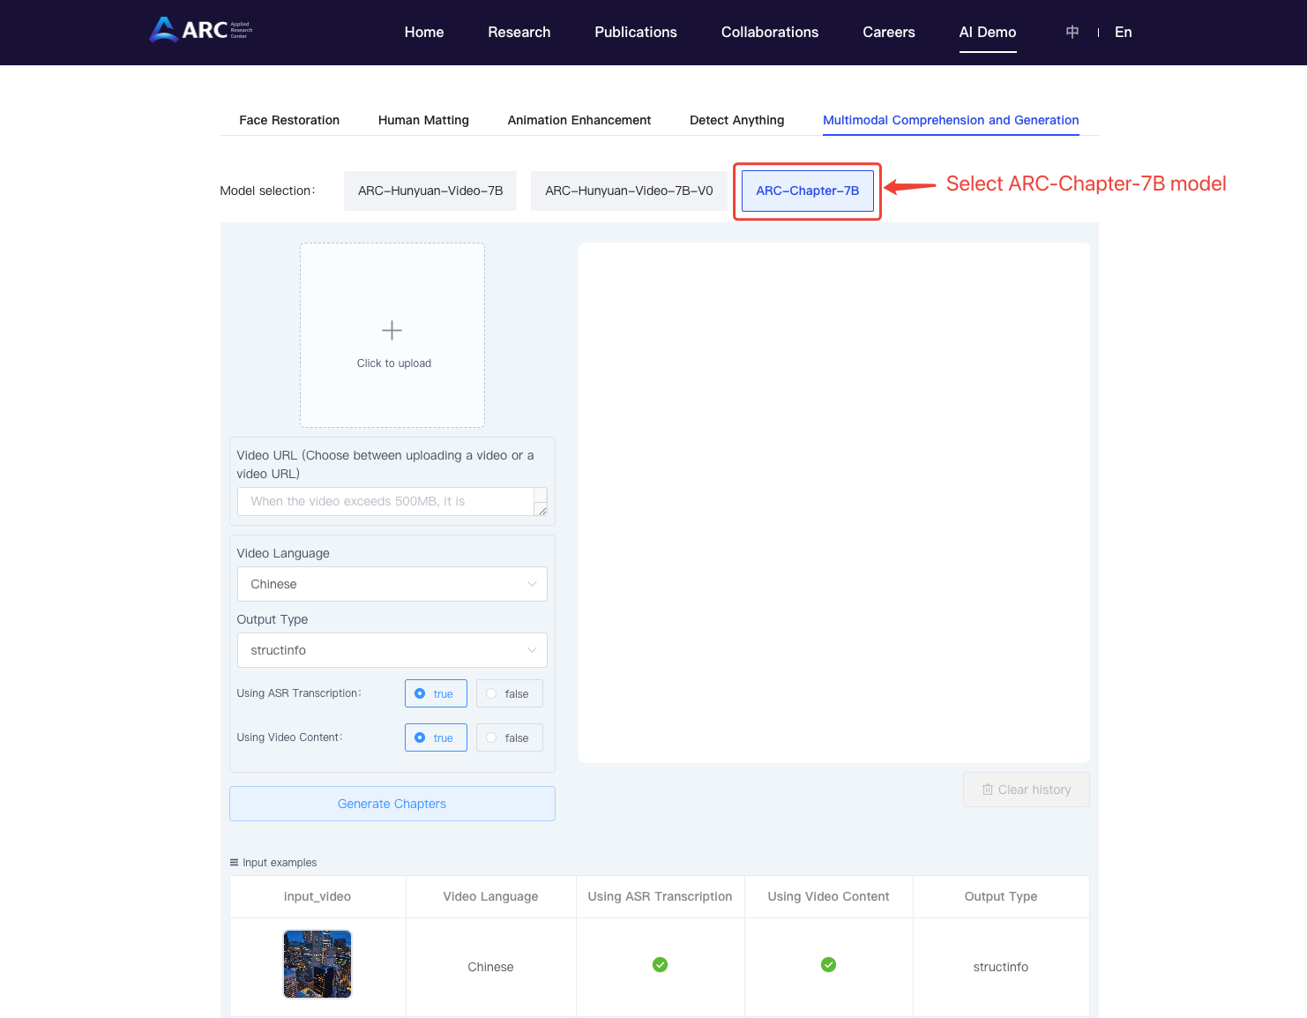The width and height of the screenshot is (1307, 1018).
Task: Set Using ASR Transcription to false
Action: coord(509,693)
